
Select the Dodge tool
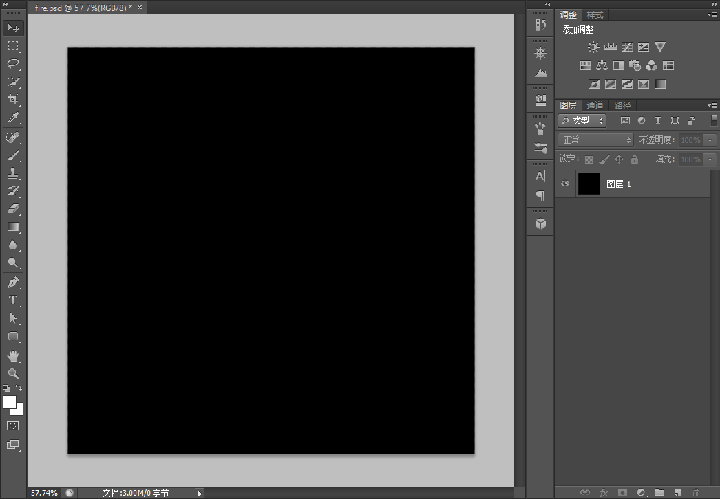pos(13,263)
